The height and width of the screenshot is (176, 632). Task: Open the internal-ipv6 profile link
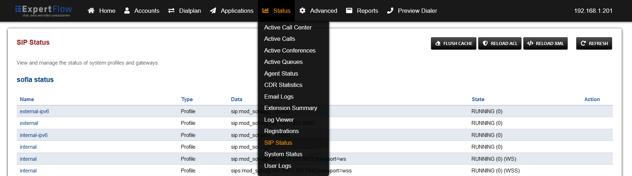pyautogui.click(x=34, y=135)
